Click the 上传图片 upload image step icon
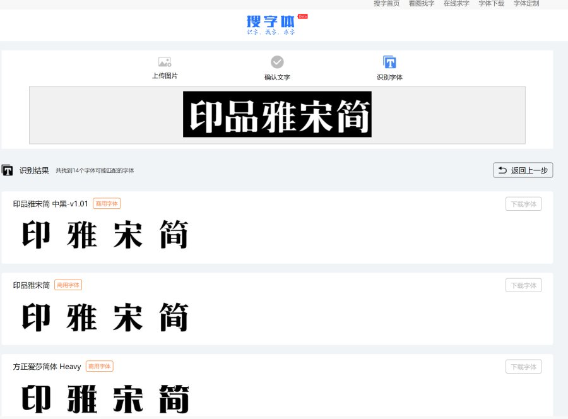568x419 pixels. [165, 62]
